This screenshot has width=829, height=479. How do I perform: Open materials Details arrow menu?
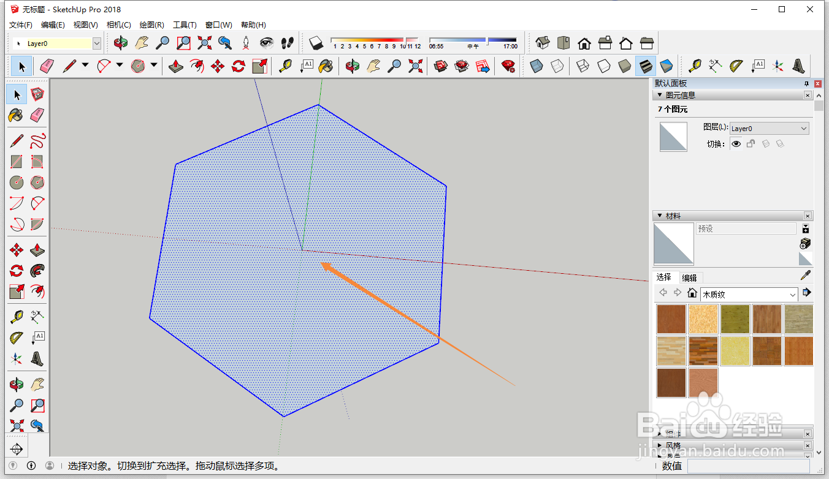tap(806, 293)
